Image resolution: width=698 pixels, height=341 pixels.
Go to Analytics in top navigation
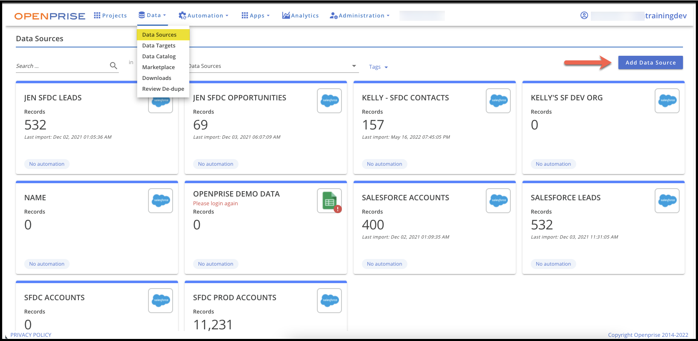[x=300, y=15]
